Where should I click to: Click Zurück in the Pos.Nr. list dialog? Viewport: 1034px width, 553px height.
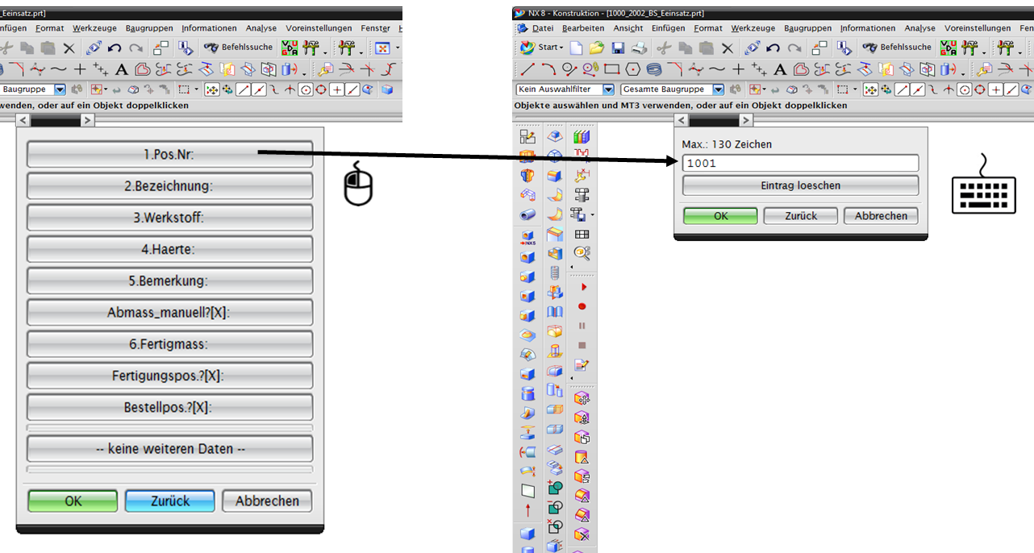pos(170,501)
